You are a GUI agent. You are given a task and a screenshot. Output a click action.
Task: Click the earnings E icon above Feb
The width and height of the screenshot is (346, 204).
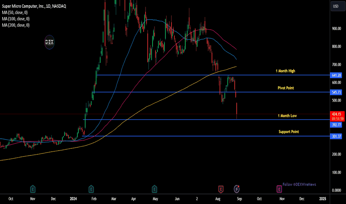[91, 189]
